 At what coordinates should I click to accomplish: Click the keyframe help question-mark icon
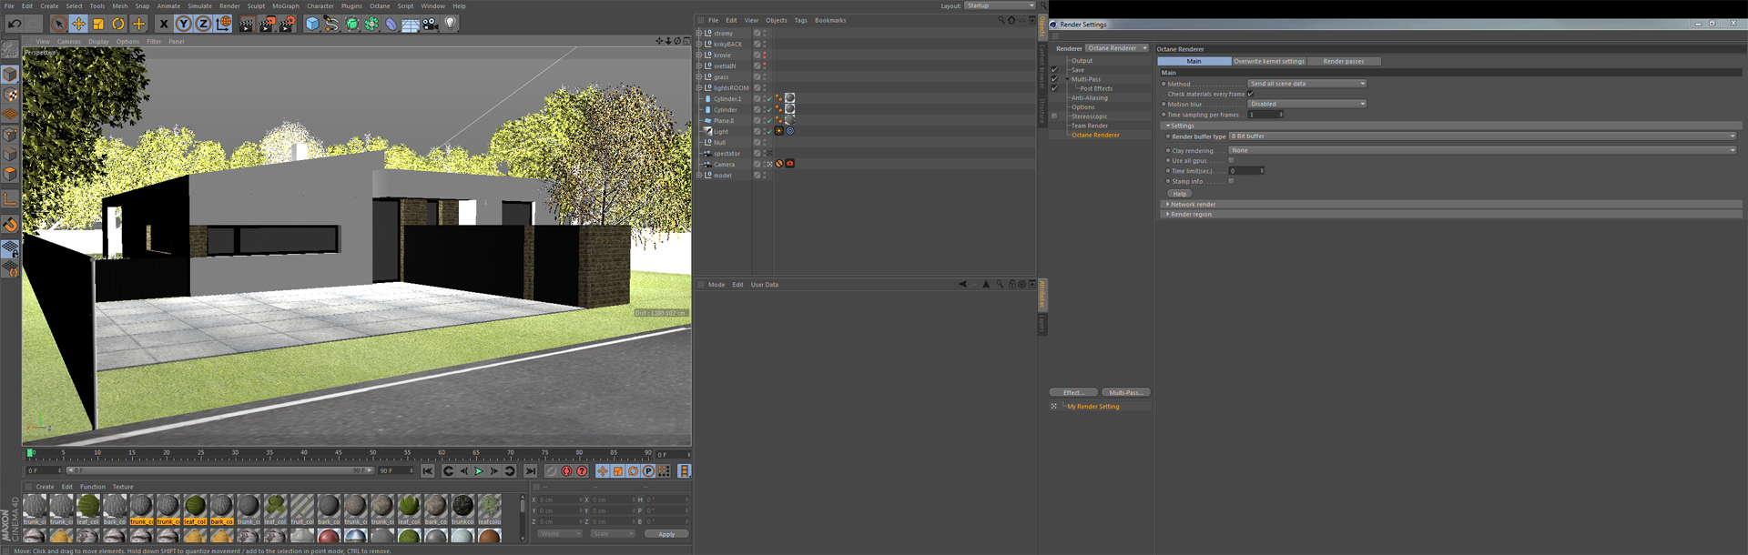582,471
